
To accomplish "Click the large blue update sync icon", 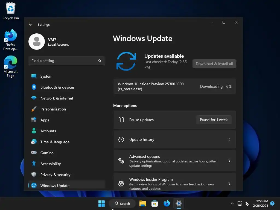I will 126,61.
